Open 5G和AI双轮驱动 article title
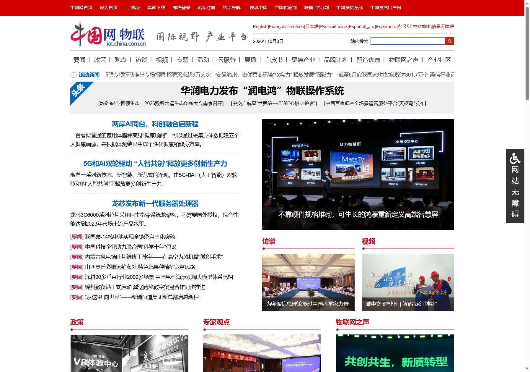The image size is (530, 372). click(155, 164)
